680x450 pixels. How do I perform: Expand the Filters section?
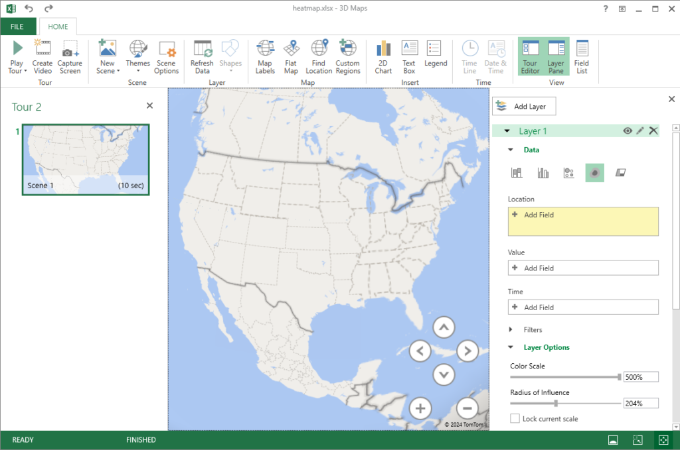tap(511, 329)
